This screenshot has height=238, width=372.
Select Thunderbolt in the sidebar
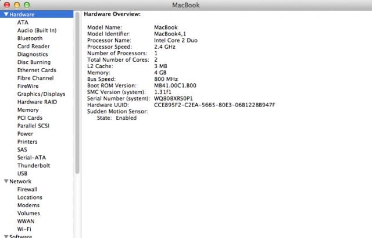tap(34, 165)
